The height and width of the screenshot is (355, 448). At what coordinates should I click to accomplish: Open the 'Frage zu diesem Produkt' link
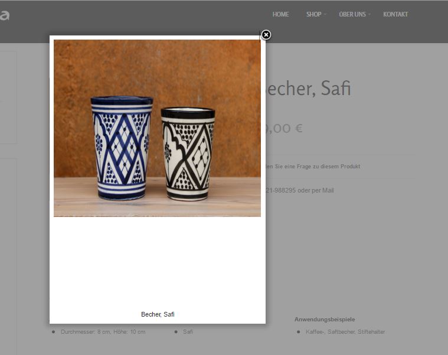[x=313, y=167]
